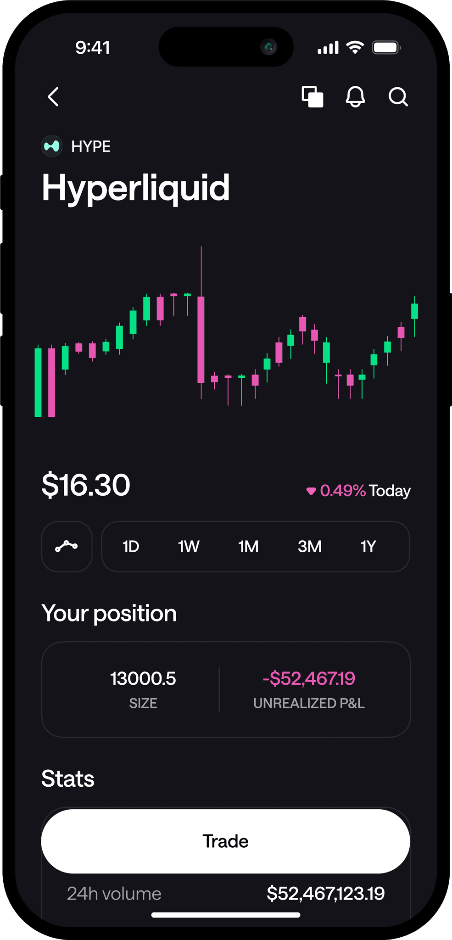The image size is (452, 940).
Task: Select the 1Y timeframe
Action: pos(368,547)
